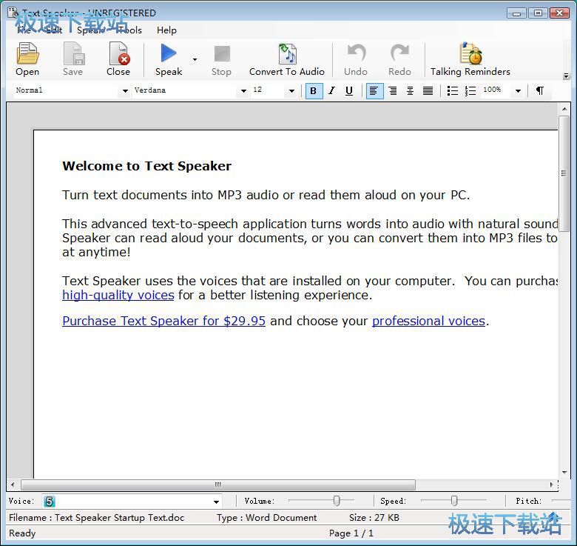The width and height of the screenshot is (577, 546).
Task: Start reading with the Speak button
Action: point(169,59)
